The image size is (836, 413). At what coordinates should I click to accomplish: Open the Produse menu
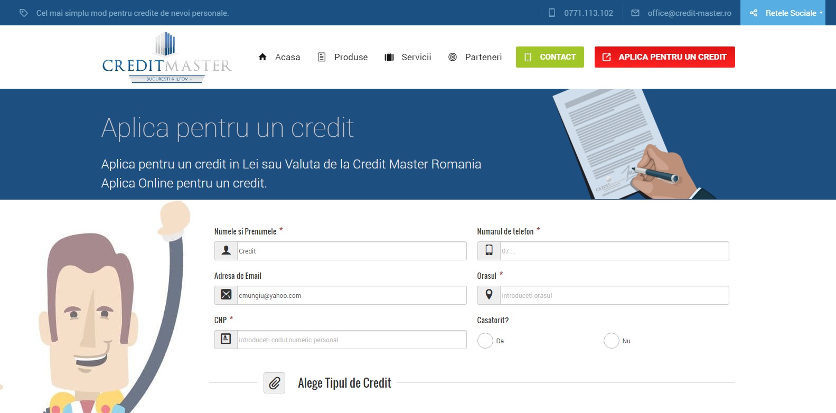343,57
